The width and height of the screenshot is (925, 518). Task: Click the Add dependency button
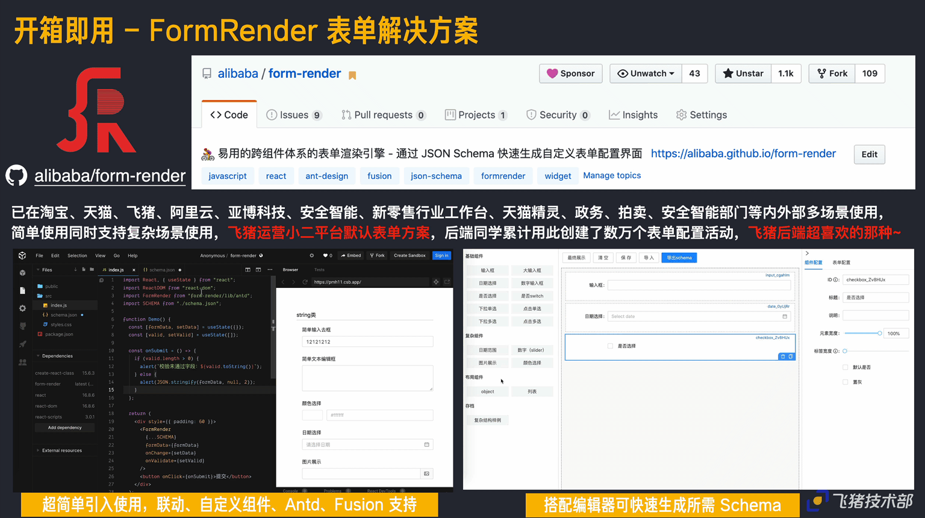[x=64, y=428]
